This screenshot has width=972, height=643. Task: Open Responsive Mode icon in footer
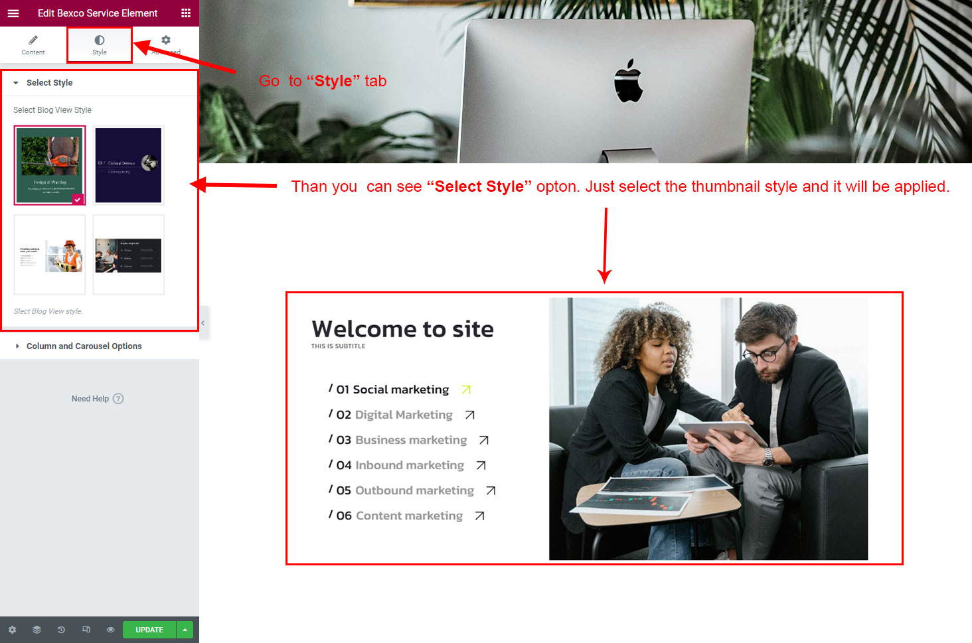coord(86,630)
